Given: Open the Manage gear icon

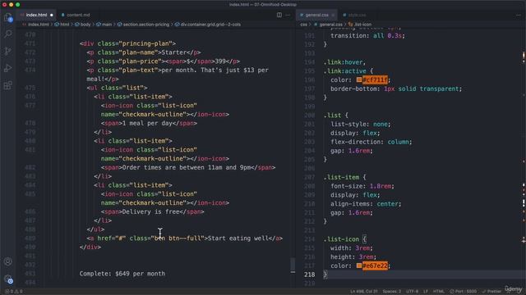Looking at the screenshot, I should [8, 279].
